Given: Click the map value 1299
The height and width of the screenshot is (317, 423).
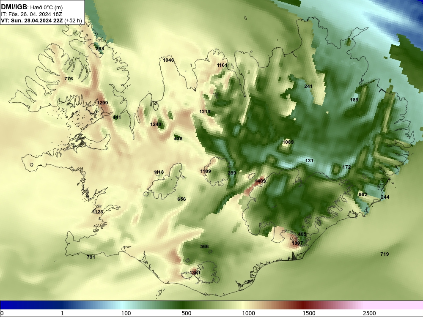Looking at the screenshot, I should (102, 103).
